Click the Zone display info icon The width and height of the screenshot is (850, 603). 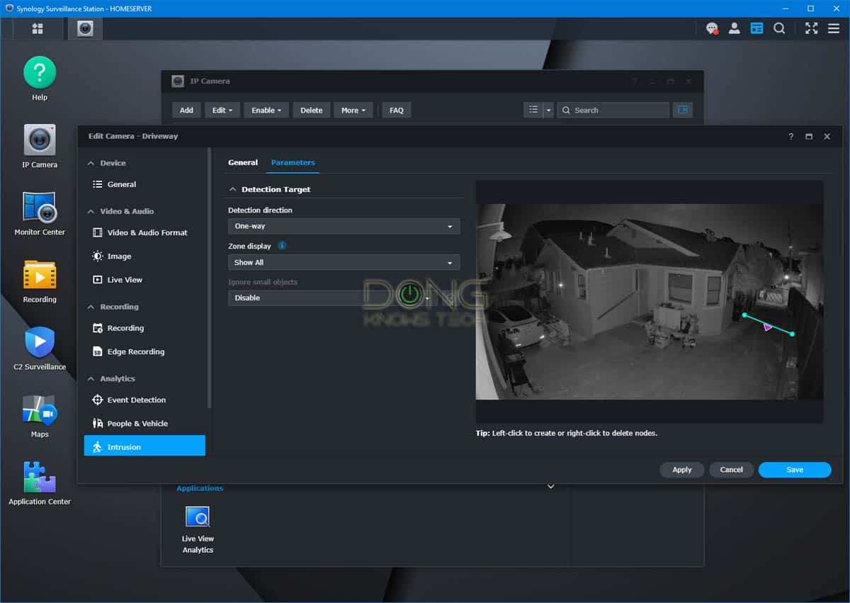(x=282, y=246)
